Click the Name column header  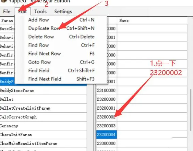tap(152, 20)
